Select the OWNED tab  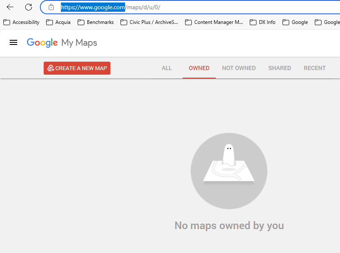(x=199, y=68)
